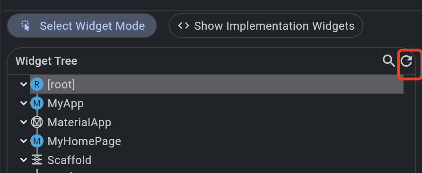Click the blue M icon beside MyApp

[x=37, y=104]
